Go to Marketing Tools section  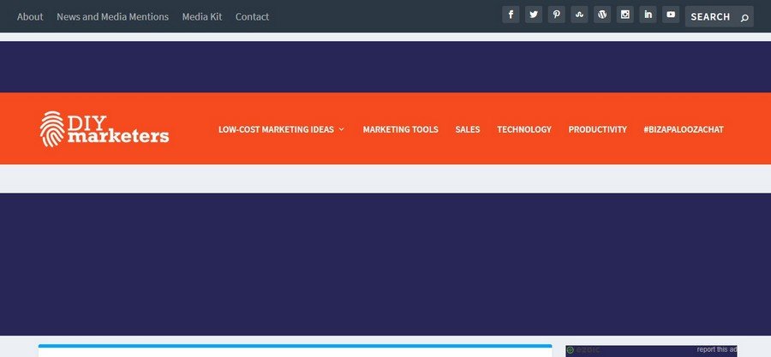click(x=400, y=129)
